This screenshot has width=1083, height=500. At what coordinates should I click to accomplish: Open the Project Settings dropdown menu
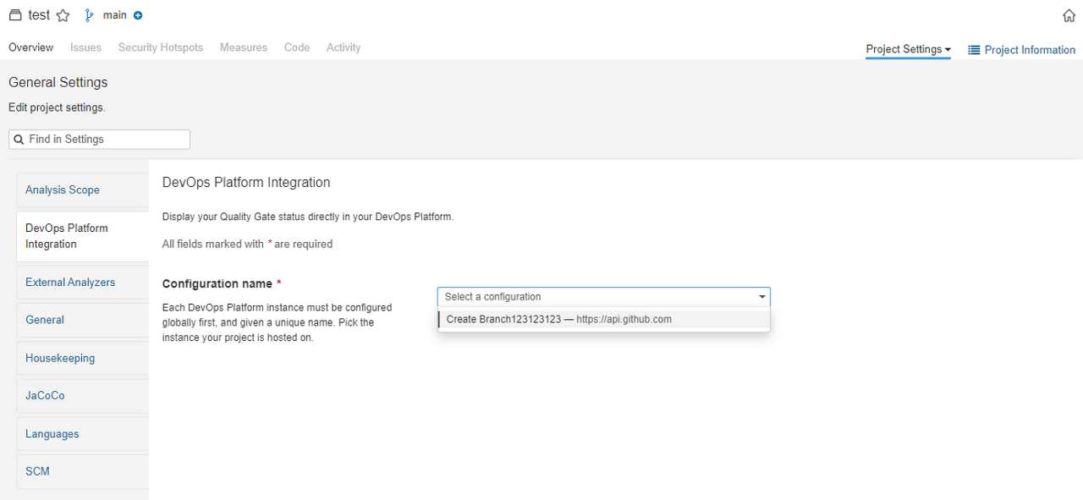tap(908, 49)
